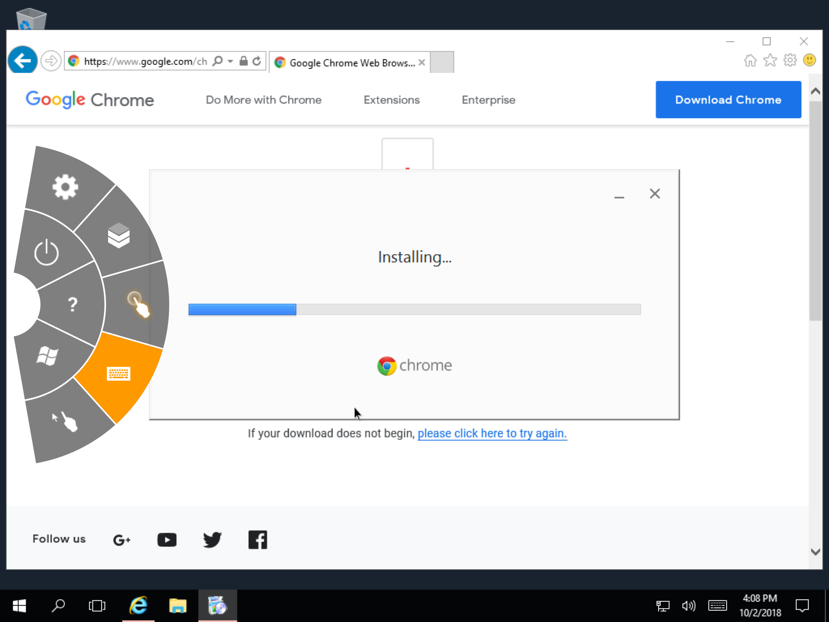This screenshot has height=622, width=829.
Task: Click the Recycle Bin desktop icon
Action: [31, 19]
